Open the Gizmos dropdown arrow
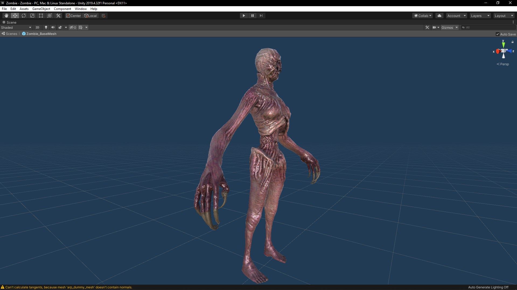Screen dimensions: 517x290 [456, 27]
